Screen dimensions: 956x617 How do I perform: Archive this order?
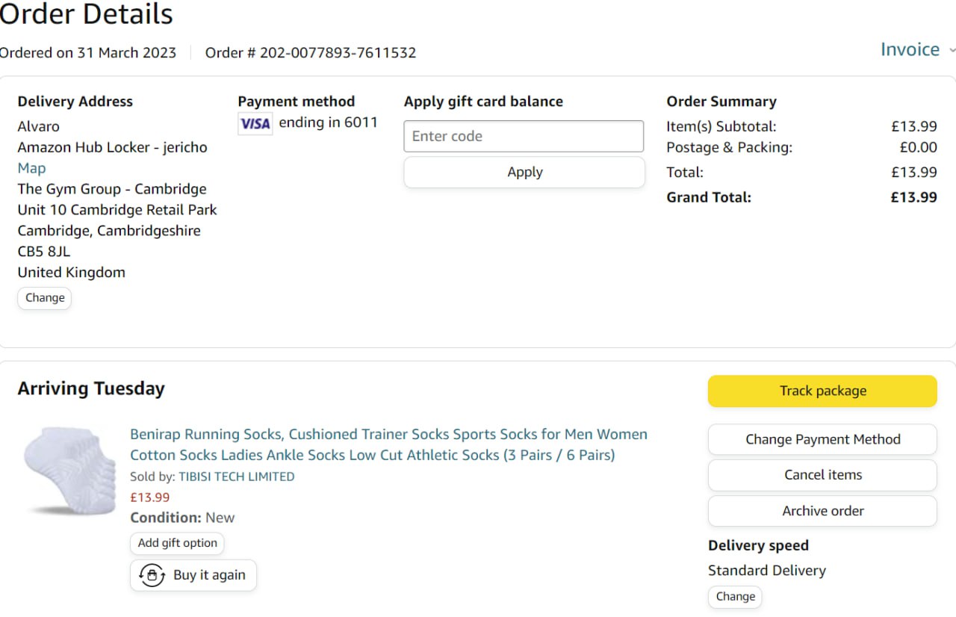(822, 511)
